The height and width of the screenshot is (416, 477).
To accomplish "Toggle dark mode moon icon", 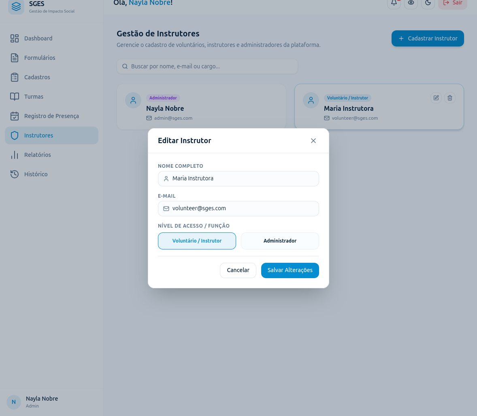I will [x=428, y=3].
